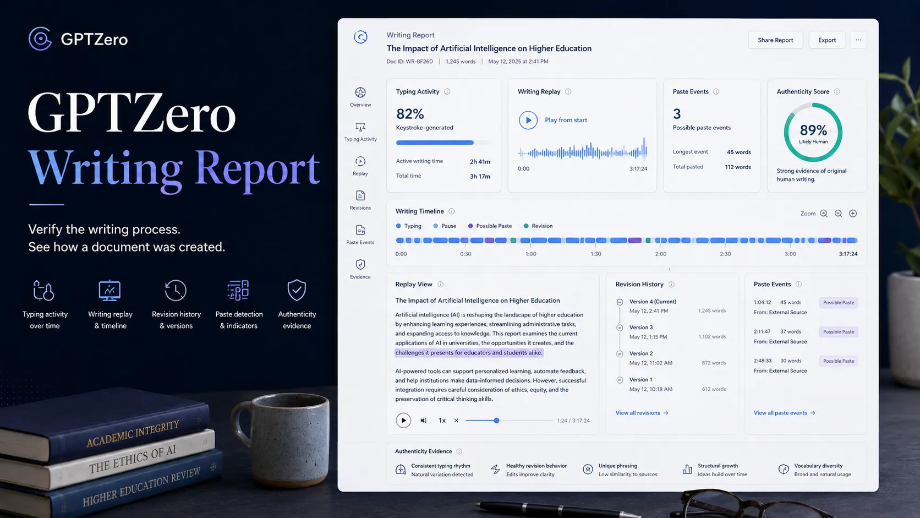Click the Writing replay & timeline feature icon
This screenshot has height=518, width=920.
click(109, 290)
